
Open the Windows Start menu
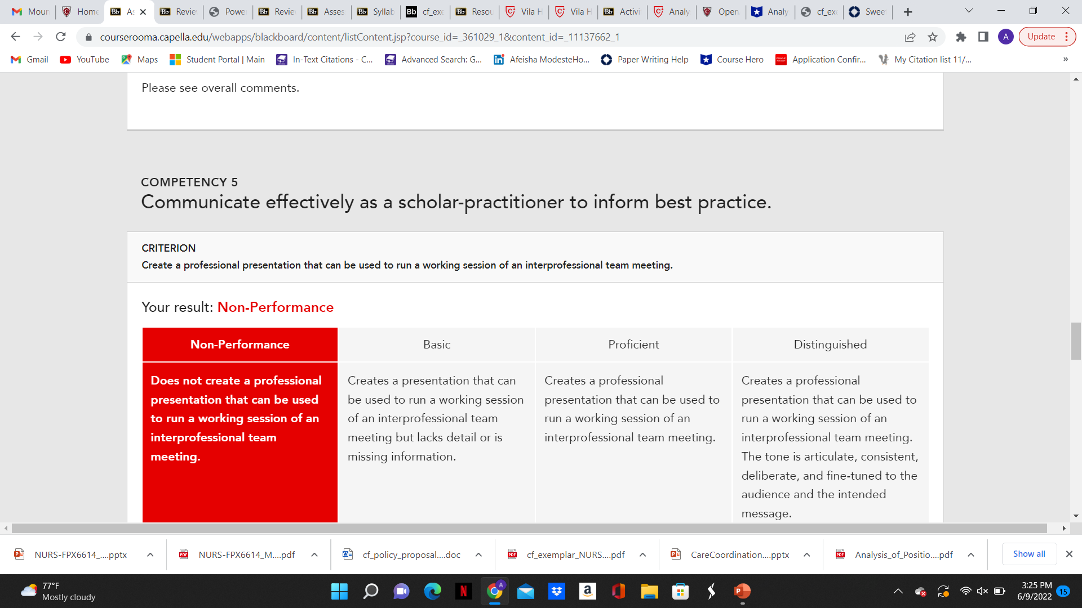coord(339,591)
